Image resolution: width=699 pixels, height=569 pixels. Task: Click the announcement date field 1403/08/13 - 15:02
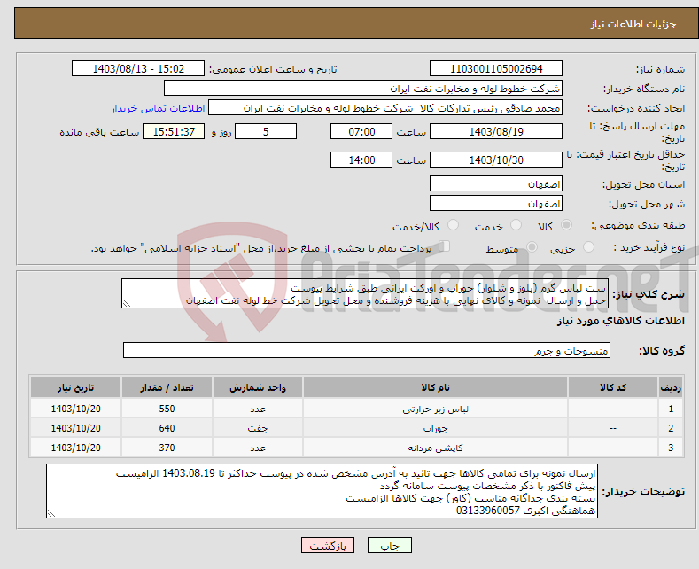click(137, 68)
